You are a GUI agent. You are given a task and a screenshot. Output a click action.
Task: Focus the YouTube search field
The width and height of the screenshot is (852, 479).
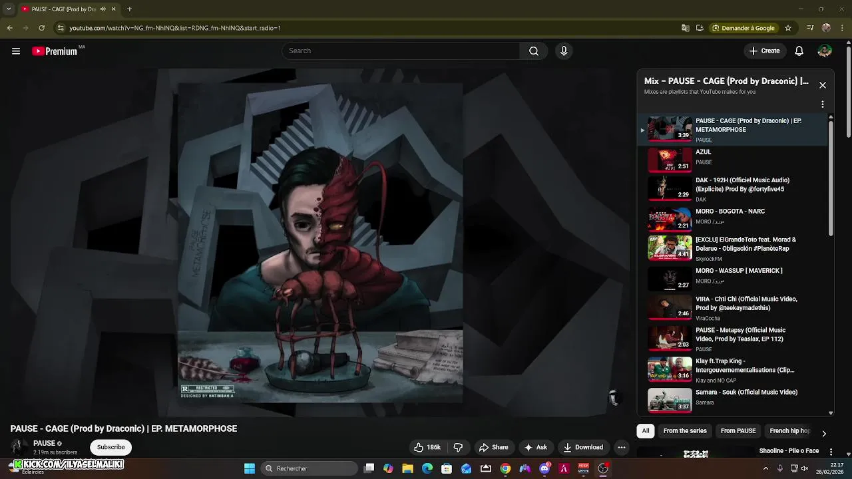click(401, 51)
